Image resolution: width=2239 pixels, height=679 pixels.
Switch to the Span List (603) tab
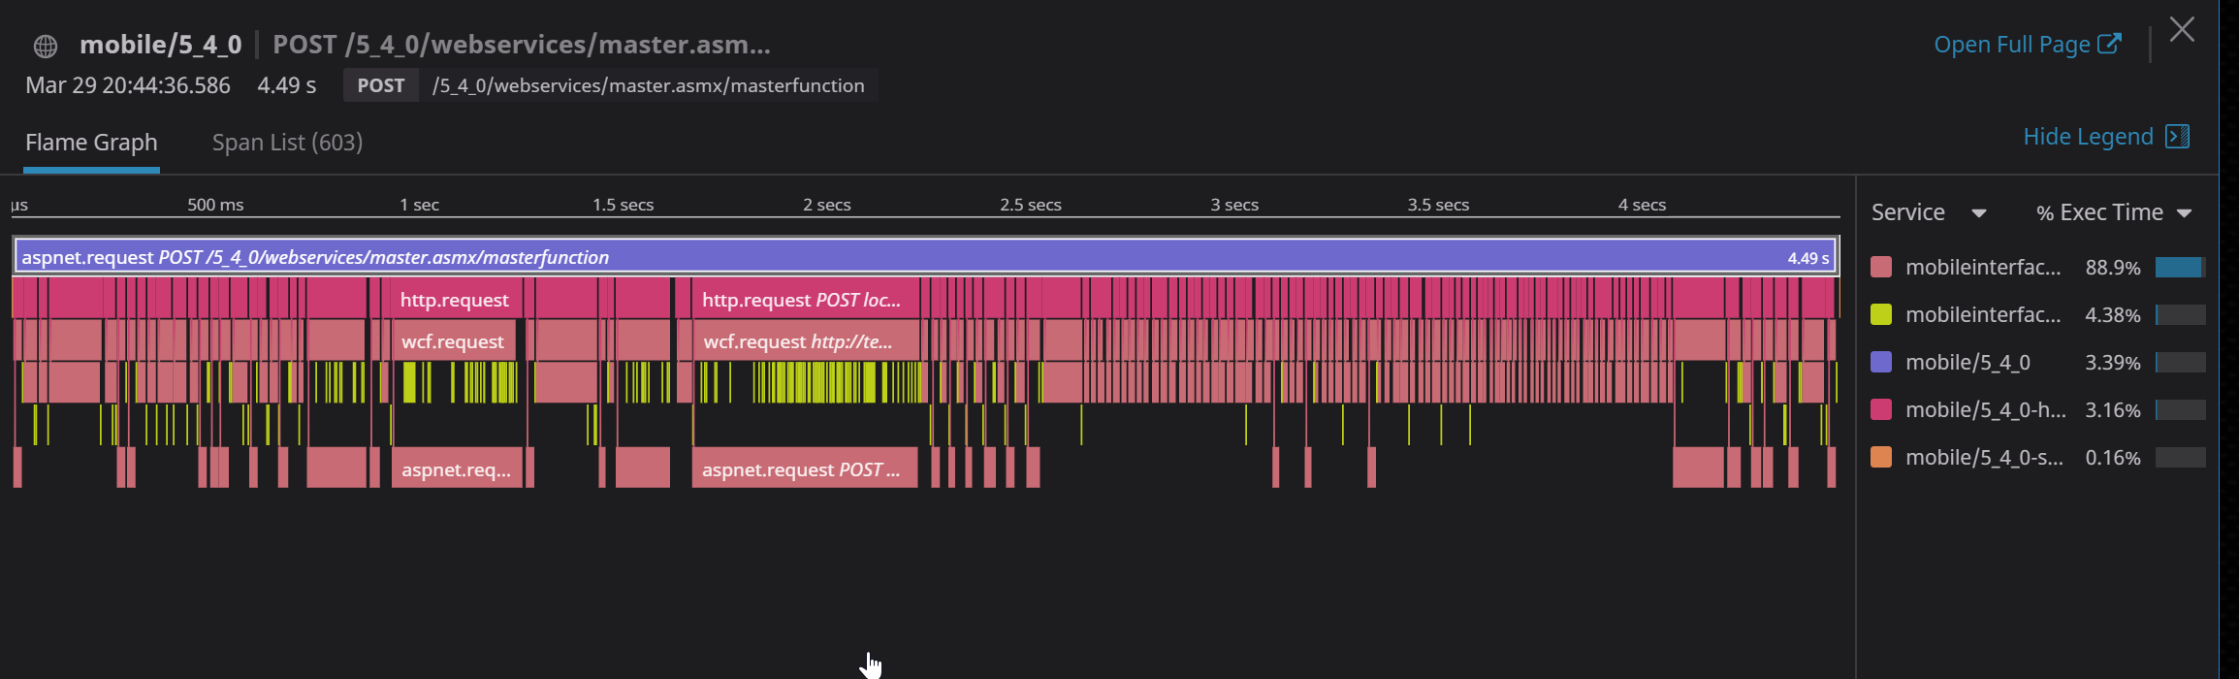point(287,143)
